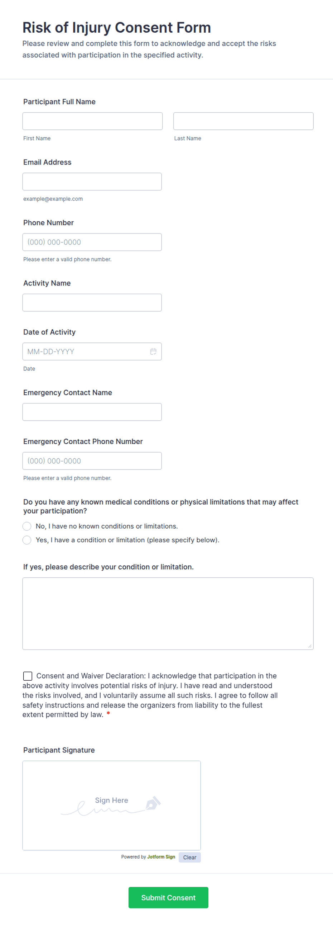
Task: Click the Sign Here signature pad
Action: tap(112, 805)
